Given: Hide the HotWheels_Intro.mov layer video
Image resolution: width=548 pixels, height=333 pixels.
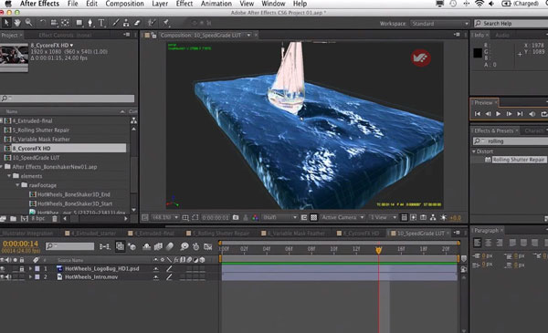Looking at the screenshot, I should [3, 276].
